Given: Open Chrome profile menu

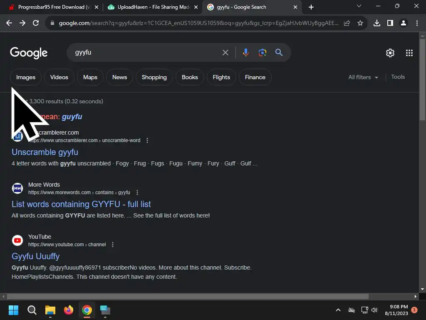Looking at the screenshot, I should point(404,23).
